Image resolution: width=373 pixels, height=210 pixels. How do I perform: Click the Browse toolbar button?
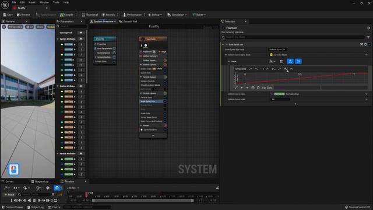click(x=23, y=15)
